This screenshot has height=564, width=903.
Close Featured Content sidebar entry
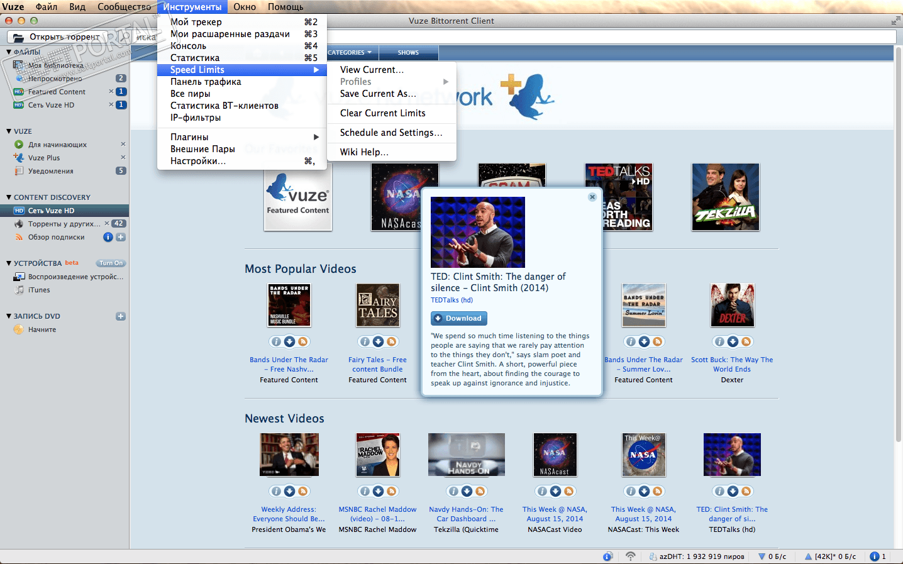click(111, 92)
